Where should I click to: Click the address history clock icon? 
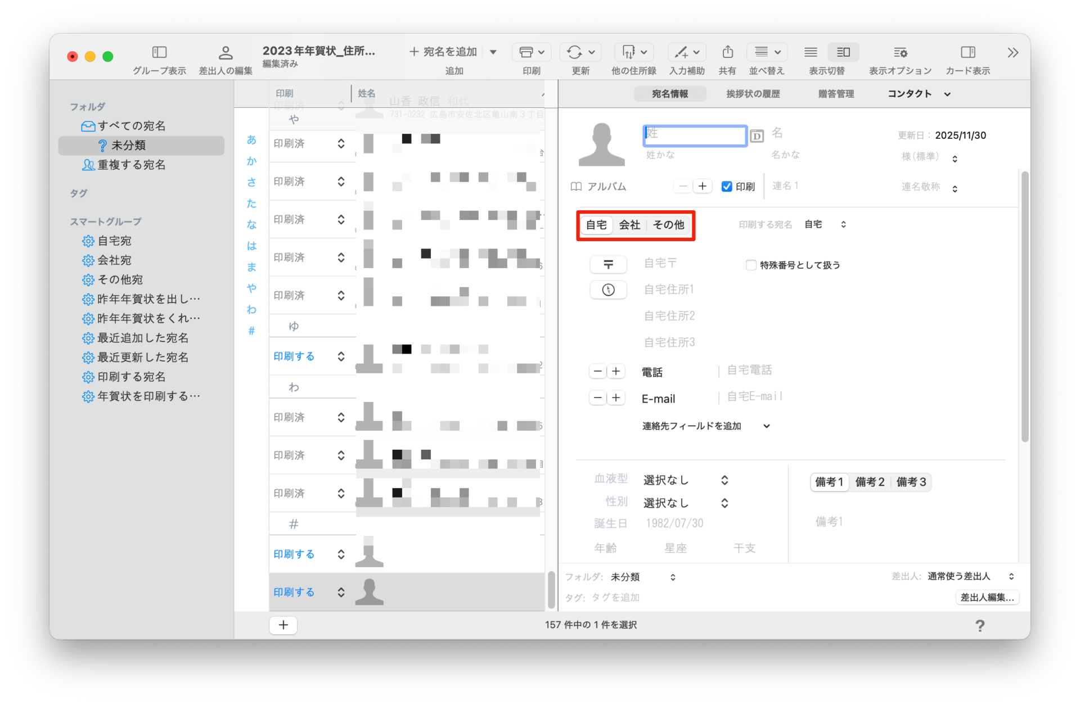[608, 290]
